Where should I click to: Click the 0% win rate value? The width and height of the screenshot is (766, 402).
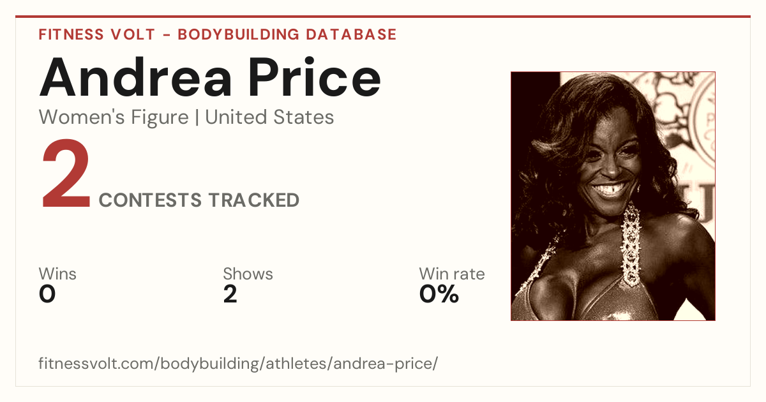(x=439, y=294)
